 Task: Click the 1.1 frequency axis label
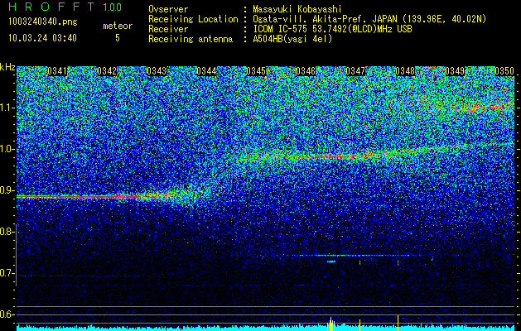7,108
